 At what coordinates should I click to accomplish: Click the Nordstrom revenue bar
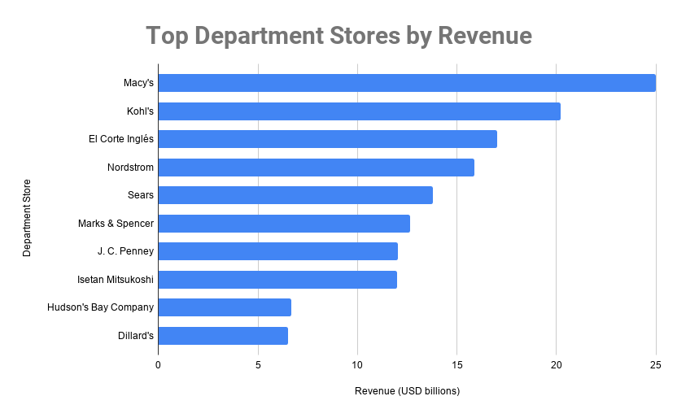point(316,168)
